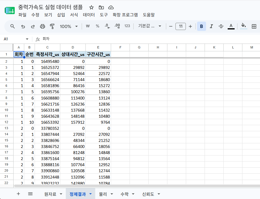Open the text color picker

point(231,26)
